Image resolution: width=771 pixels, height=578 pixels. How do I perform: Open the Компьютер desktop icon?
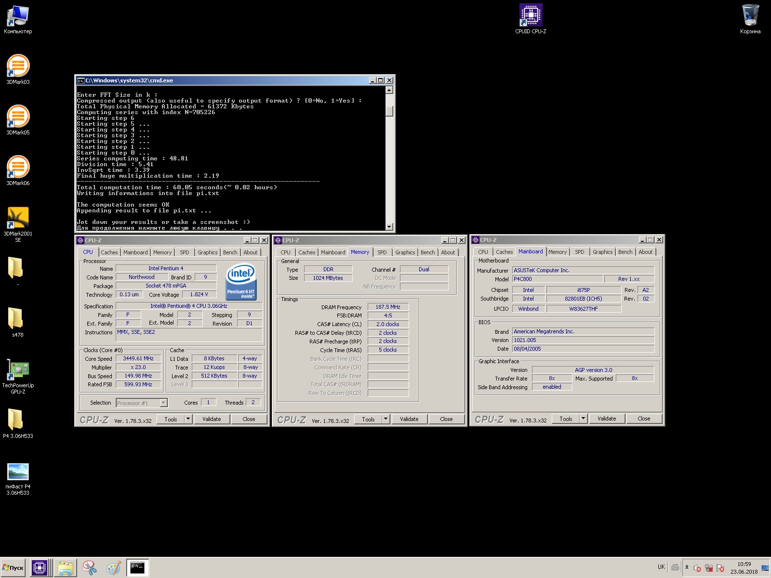pyautogui.click(x=18, y=19)
